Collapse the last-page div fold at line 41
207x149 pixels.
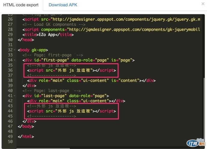pos(14,96)
